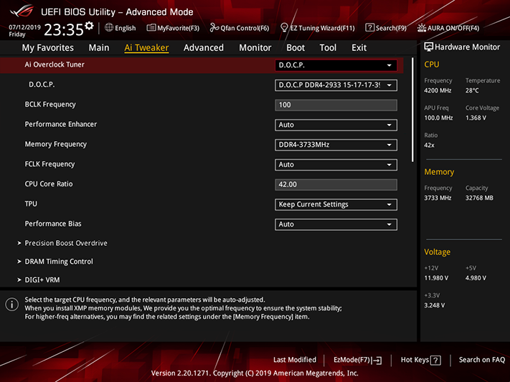Open Performance Bias dropdown
Screen dimensions: 510x382
click(336, 224)
